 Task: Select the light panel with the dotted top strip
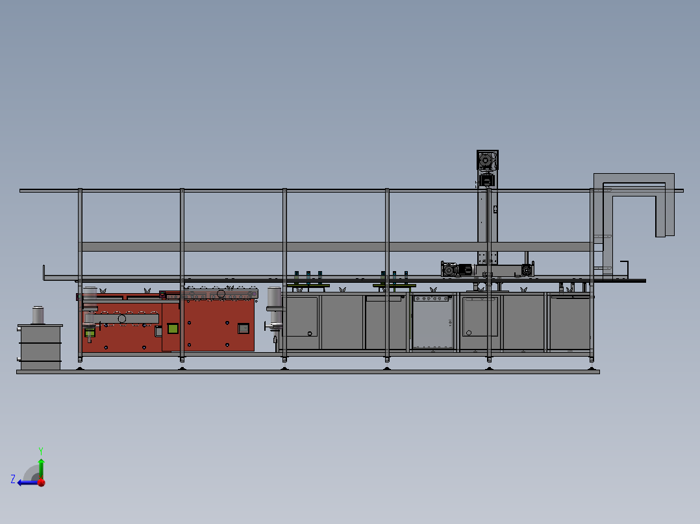[x=433, y=321]
